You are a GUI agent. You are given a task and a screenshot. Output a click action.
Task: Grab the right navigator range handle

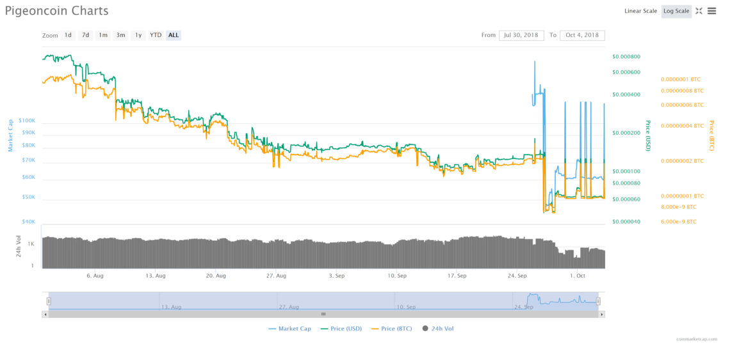598,301
